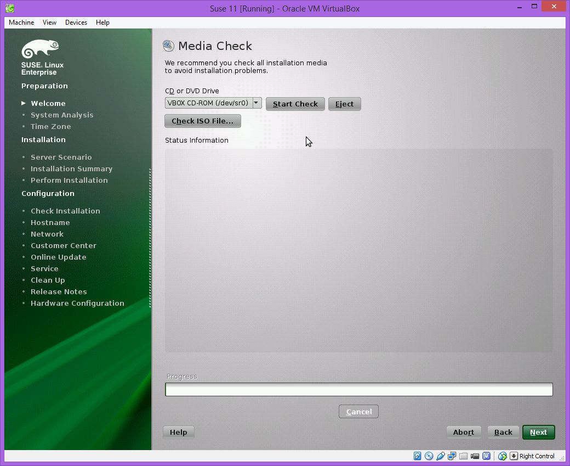Expand the CD or DVD Drive dropdown arrow

tap(256, 103)
